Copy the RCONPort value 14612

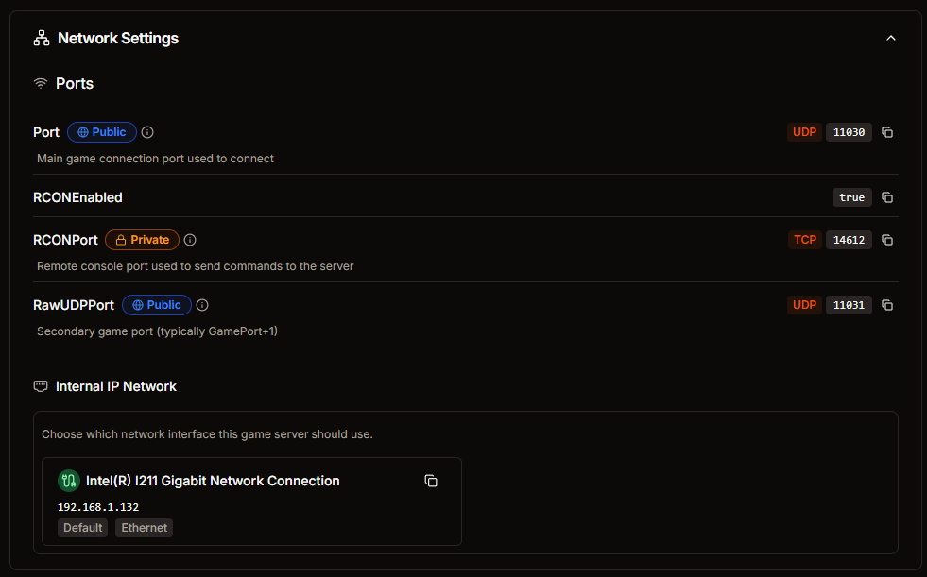point(886,240)
